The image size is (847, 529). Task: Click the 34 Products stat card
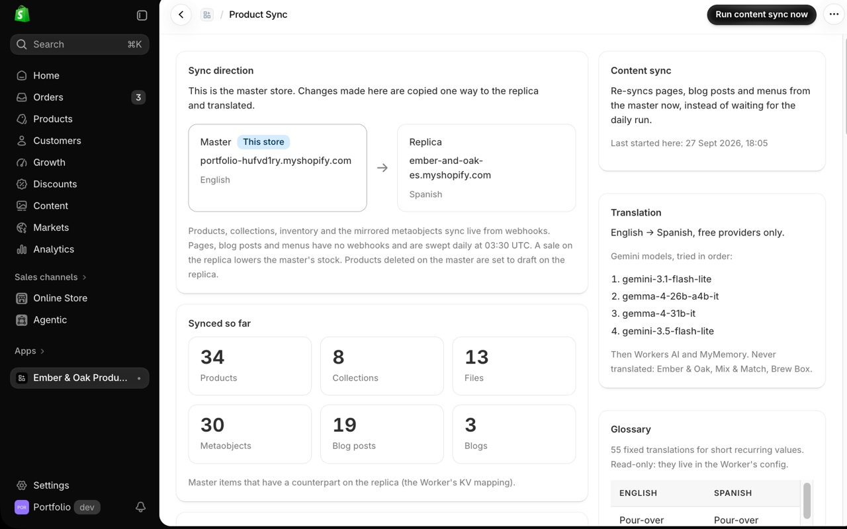(249, 366)
